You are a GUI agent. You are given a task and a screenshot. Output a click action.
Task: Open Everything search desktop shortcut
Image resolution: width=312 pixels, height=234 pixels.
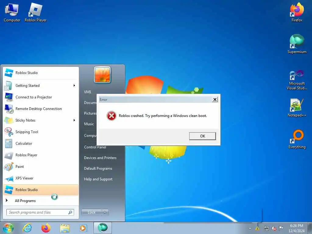[x=297, y=139]
